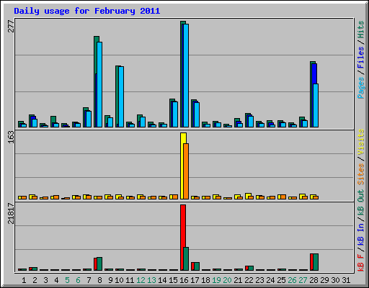The height and width of the screenshot is (288, 369).
Task: Click the day 10 pages bar
Action: [121, 96]
